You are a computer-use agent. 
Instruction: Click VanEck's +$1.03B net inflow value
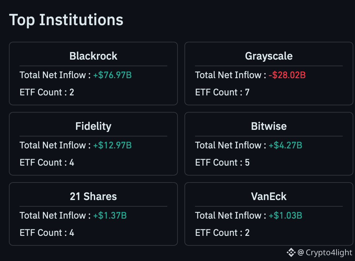click(285, 215)
